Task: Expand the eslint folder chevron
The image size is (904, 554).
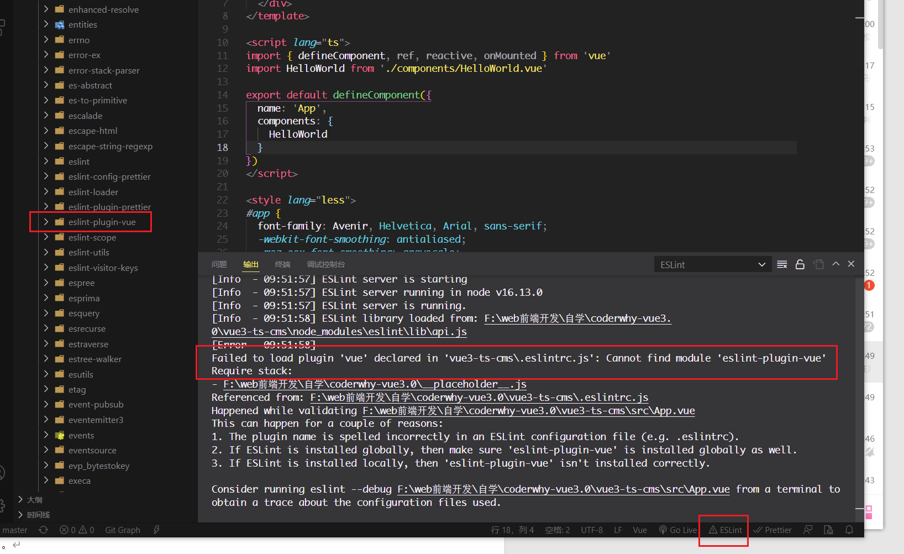Action: [46, 161]
